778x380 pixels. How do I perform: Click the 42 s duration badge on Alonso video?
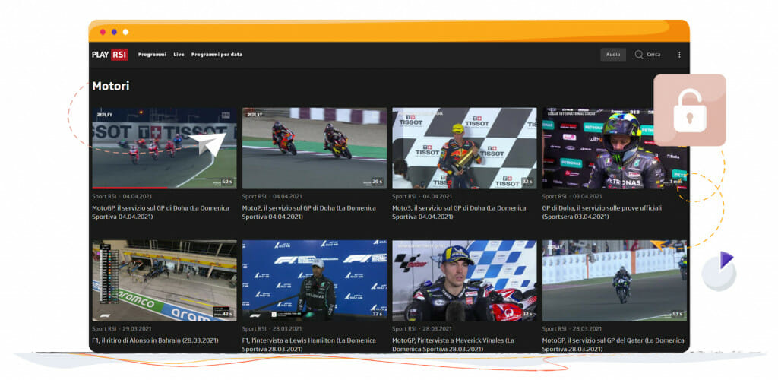[x=227, y=314]
